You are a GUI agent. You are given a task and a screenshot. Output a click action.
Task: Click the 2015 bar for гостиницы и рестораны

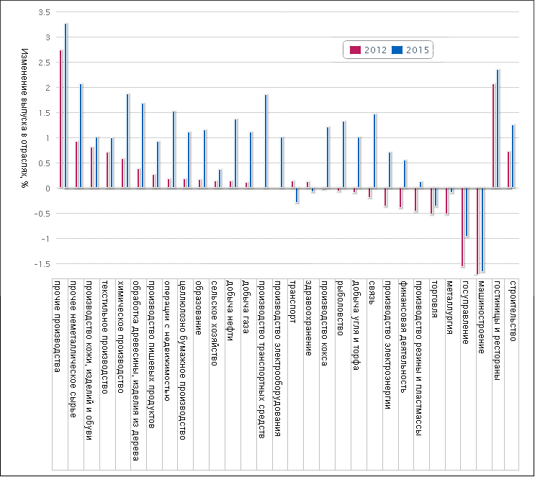pos(498,129)
